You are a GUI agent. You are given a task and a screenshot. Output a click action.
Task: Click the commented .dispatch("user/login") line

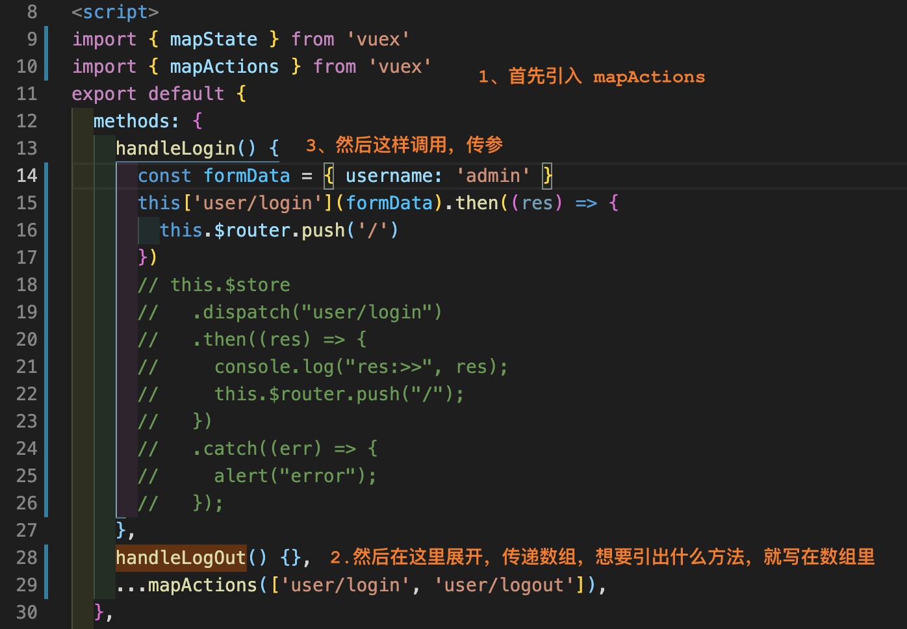[290, 312]
